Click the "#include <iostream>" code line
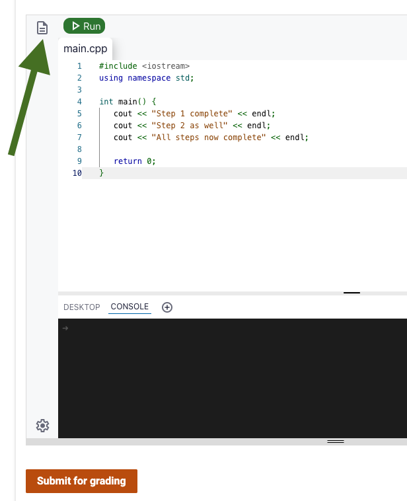The height and width of the screenshot is (501, 407). [144, 66]
